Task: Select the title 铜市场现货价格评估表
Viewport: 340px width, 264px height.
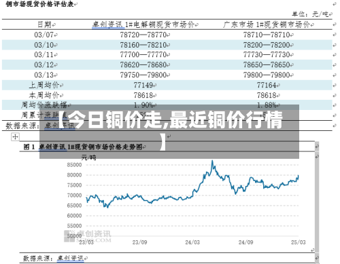Action: pos(39,4)
